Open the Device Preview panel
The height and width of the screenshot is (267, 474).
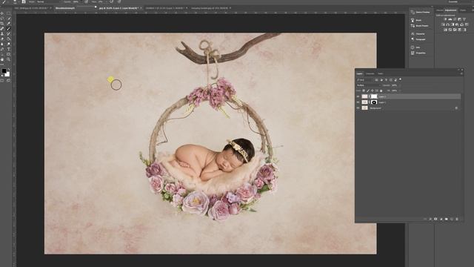point(420,12)
